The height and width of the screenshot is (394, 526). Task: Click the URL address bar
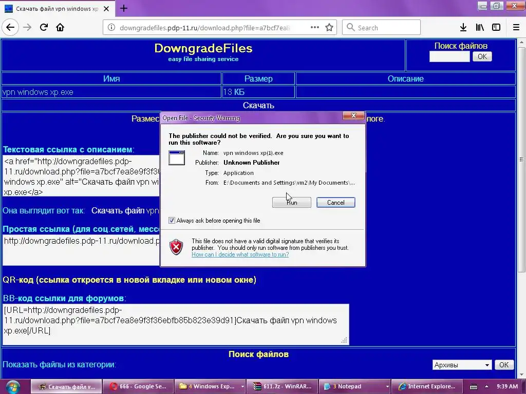(204, 28)
